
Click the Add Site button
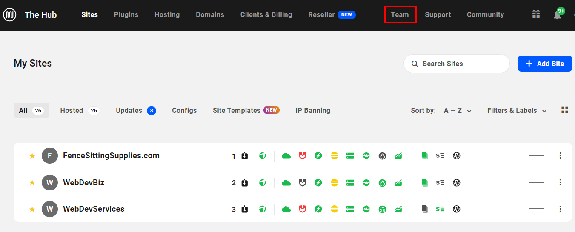tap(545, 64)
